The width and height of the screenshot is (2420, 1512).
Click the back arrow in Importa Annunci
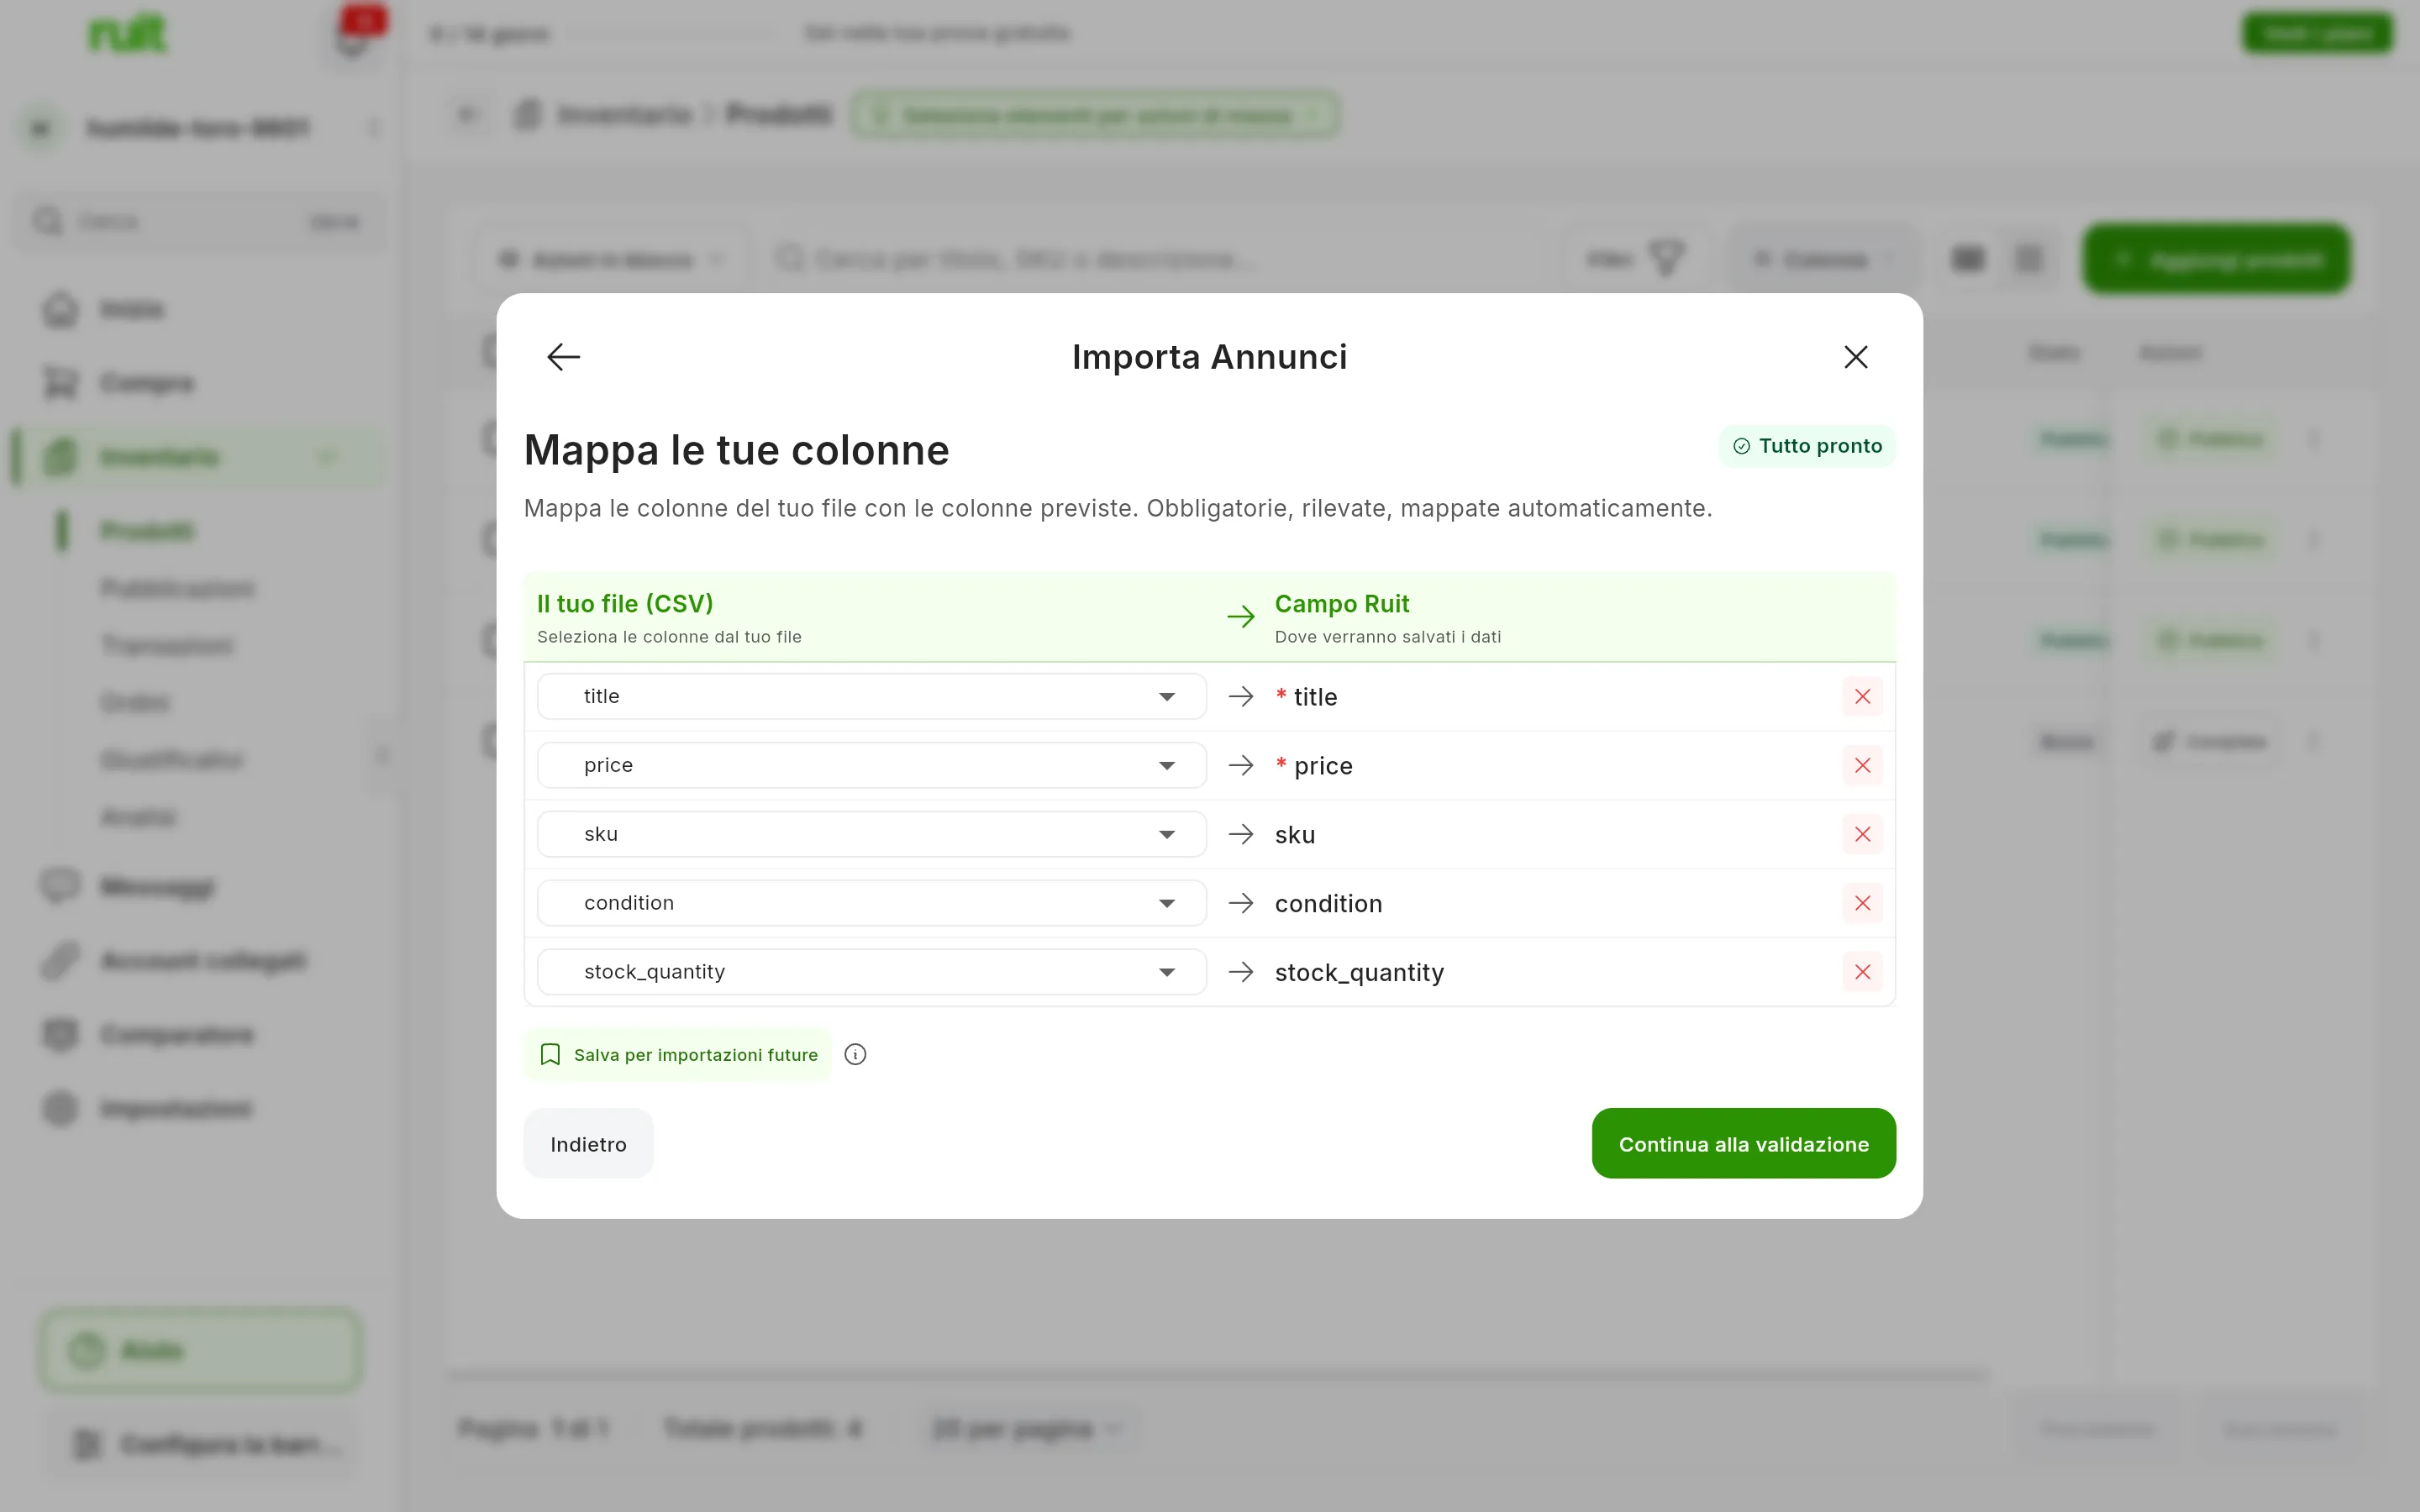pyautogui.click(x=563, y=357)
